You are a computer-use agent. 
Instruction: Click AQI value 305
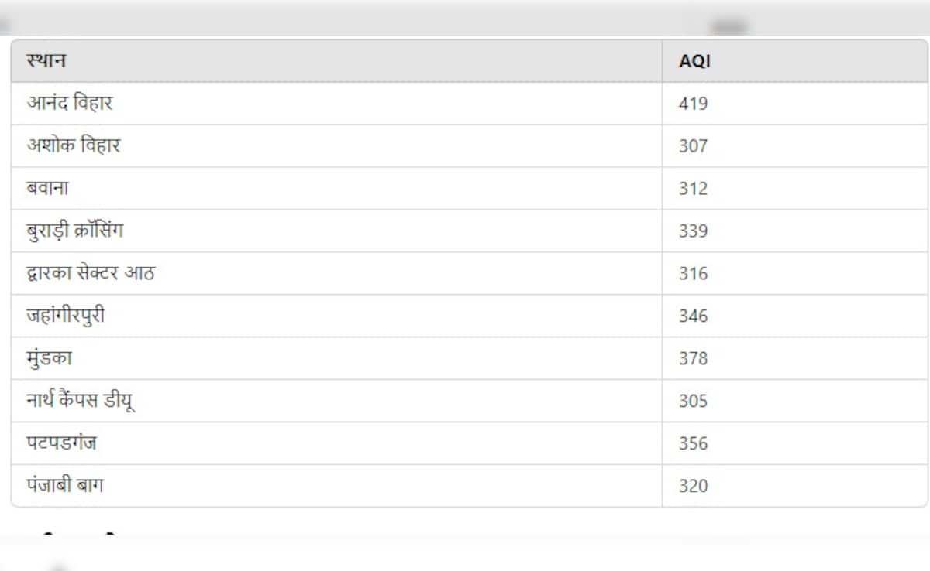pos(693,402)
